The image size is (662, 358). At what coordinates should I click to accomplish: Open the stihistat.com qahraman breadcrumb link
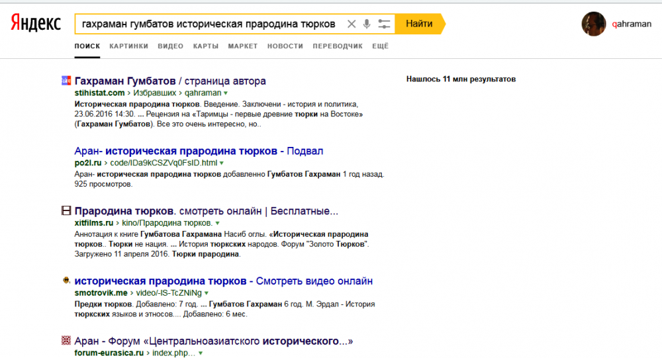[203, 93]
